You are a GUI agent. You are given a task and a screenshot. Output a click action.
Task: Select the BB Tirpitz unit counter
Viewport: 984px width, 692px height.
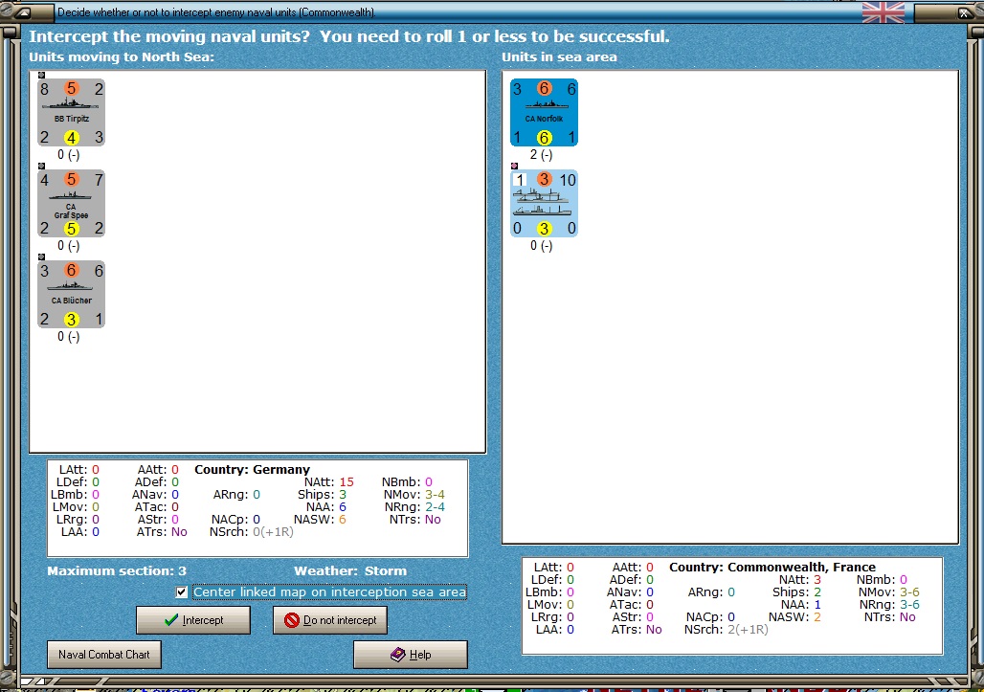71,113
